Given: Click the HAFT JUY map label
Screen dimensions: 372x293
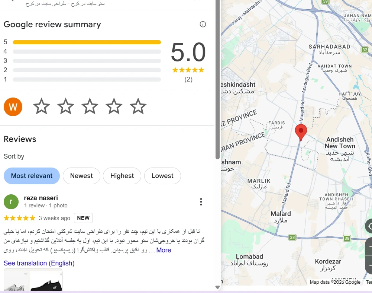Looking at the screenshot, I should coord(350,96).
